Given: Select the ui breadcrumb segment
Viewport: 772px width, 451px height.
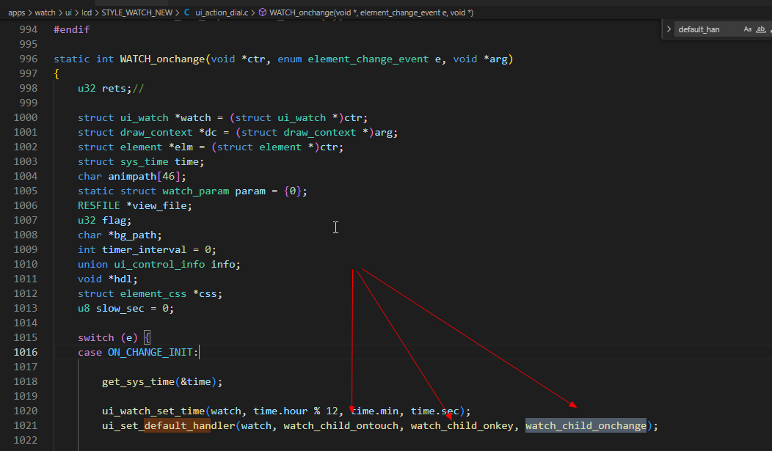Looking at the screenshot, I should coord(68,12).
